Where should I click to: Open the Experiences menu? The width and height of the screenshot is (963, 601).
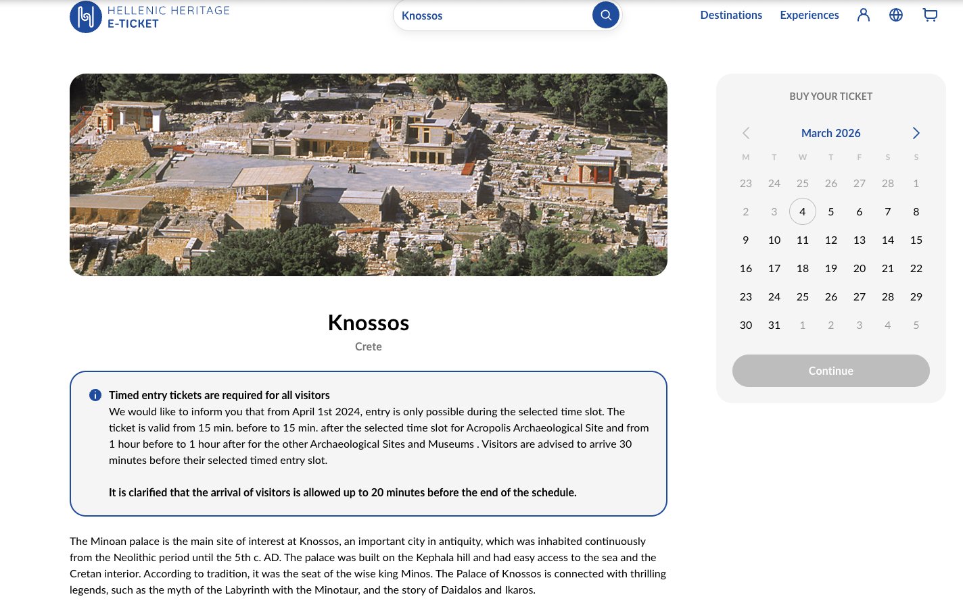point(809,15)
